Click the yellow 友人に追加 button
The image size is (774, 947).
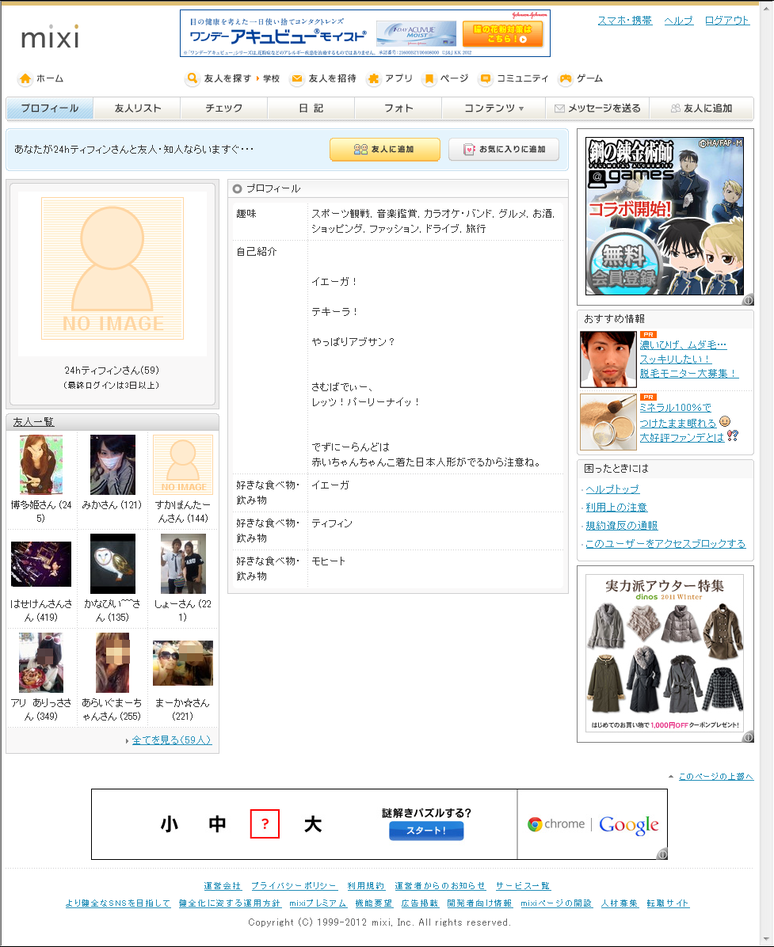(385, 149)
